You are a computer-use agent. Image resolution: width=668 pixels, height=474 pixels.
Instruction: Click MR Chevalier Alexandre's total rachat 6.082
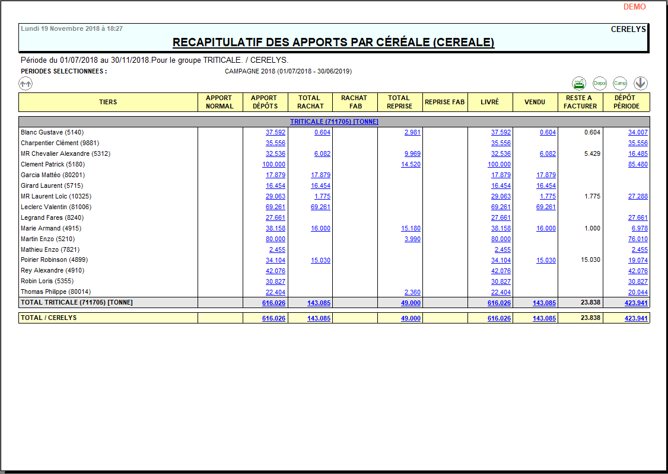click(x=322, y=154)
